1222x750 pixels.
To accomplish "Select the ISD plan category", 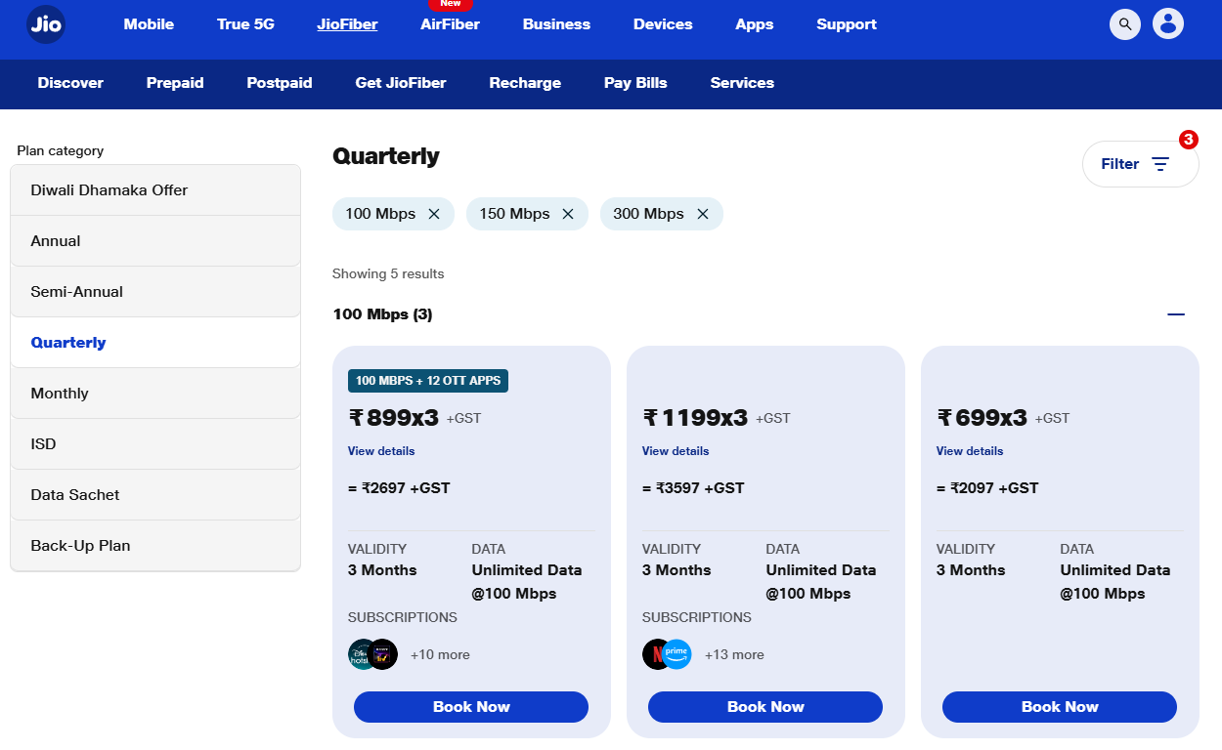I will point(155,444).
